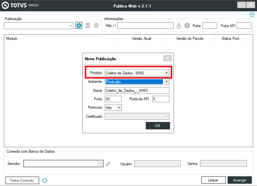This screenshot has width=257, height=186.
Task: Click the Versão do Pacote column header
Action: pos(190,38)
